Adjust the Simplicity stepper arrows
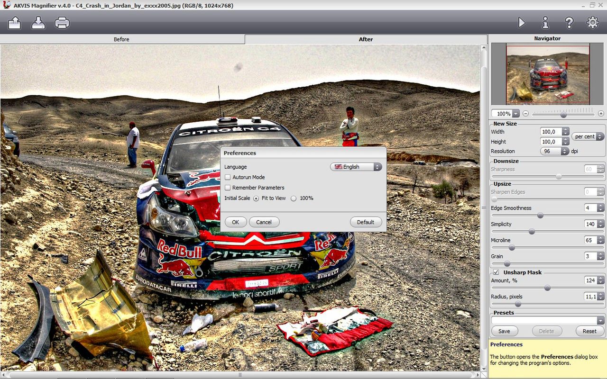Screen dimensions: 607x379 (x=601, y=224)
